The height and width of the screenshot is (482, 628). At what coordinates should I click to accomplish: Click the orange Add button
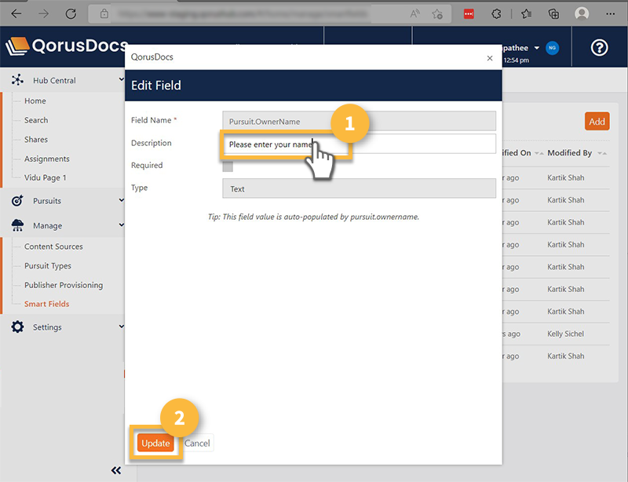click(x=597, y=122)
